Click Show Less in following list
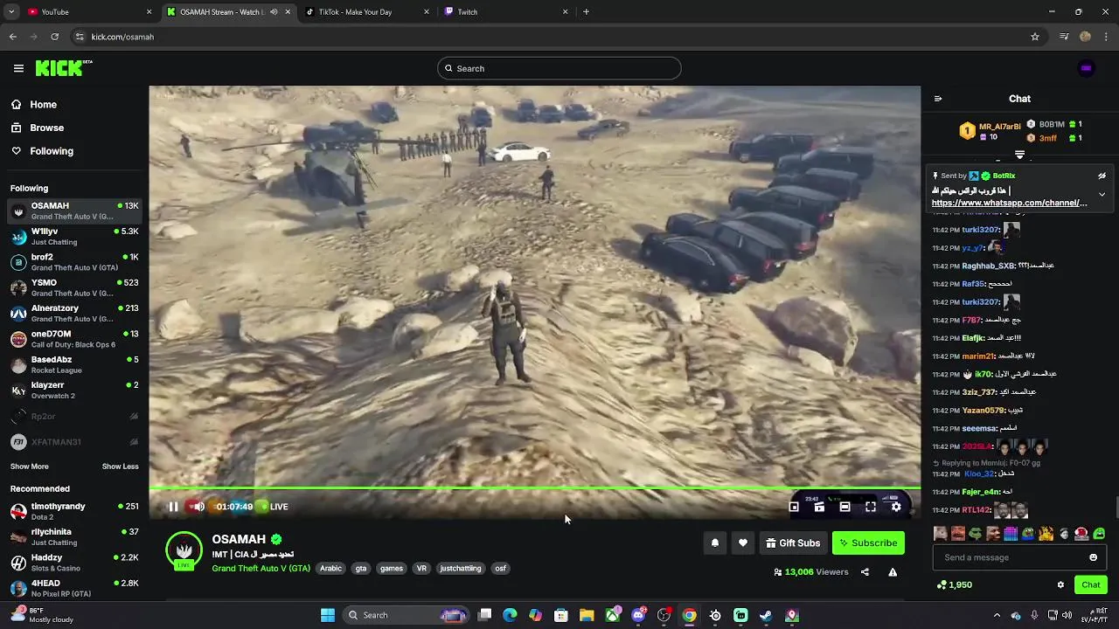This screenshot has width=1119, height=629. coord(121,467)
